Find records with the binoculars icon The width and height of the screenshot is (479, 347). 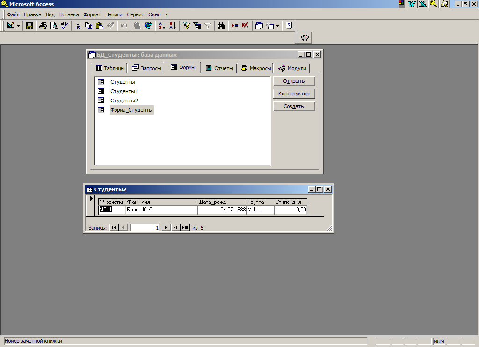click(221, 26)
